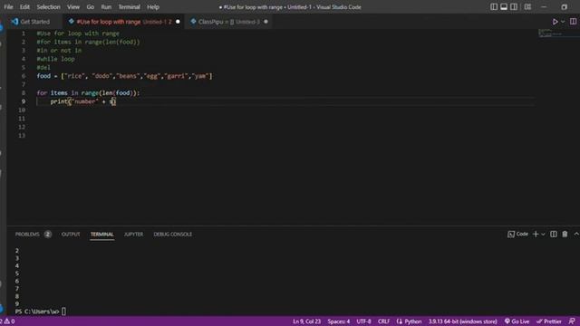Restore down the VS Code window
The width and height of the screenshot is (580, 326).
[x=564, y=7]
